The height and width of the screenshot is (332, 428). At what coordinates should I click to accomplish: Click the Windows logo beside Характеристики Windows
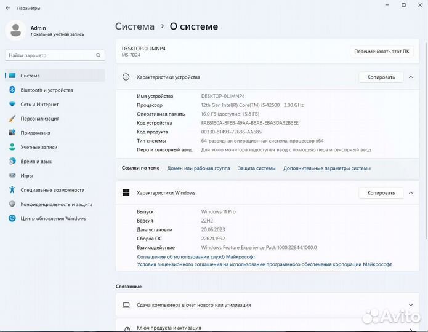click(126, 192)
